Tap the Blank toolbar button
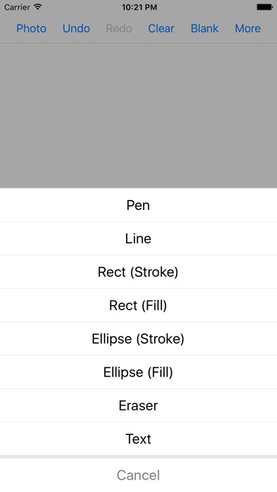Viewport: 277px width, 492px height. pos(204,29)
